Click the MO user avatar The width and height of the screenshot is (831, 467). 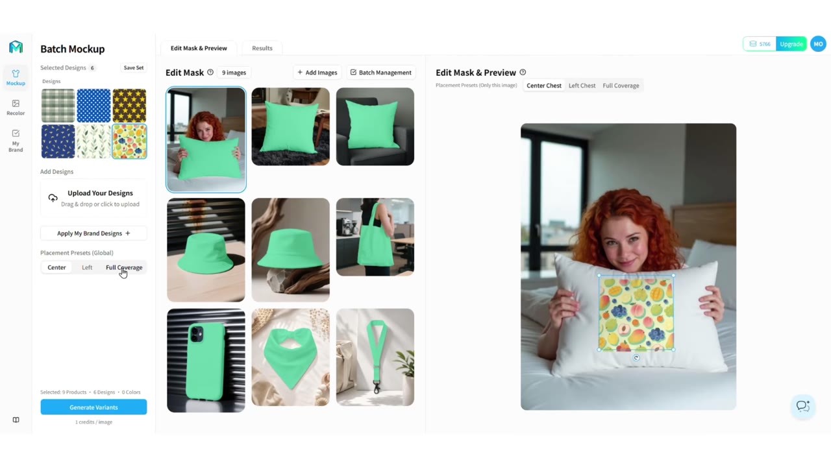[818, 44]
